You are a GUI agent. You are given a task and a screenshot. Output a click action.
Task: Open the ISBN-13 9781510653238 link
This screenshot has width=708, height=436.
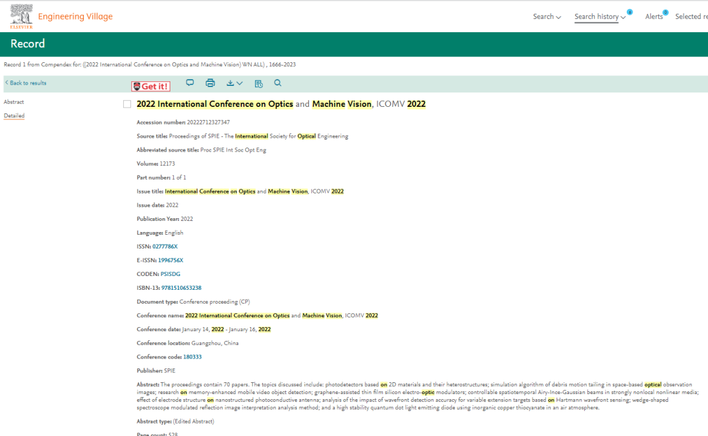pyautogui.click(x=182, y=288)
